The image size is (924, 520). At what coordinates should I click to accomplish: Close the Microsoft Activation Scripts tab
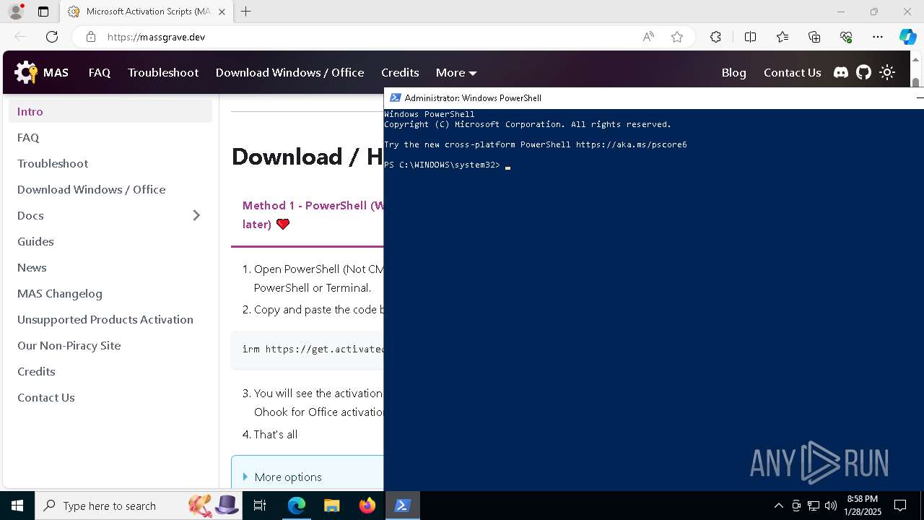pyautogui.click(x=222, y=12)
